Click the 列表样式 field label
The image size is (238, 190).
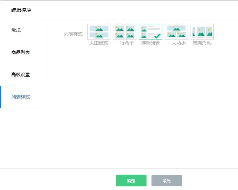pos(73,34)
